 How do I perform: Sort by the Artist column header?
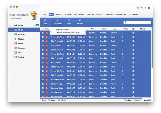click(93, 29)
